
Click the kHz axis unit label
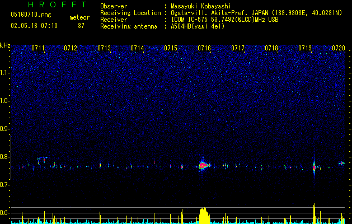tap(5, 45)
